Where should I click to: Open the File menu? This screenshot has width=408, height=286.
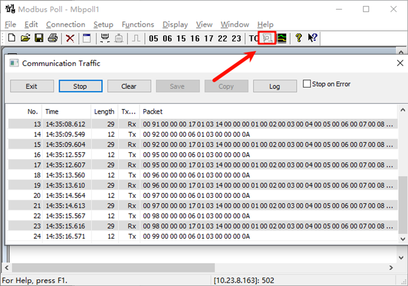pos(10,25)
